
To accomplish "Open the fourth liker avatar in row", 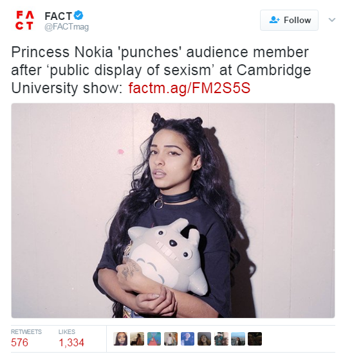I will click(x=171, y=339).
